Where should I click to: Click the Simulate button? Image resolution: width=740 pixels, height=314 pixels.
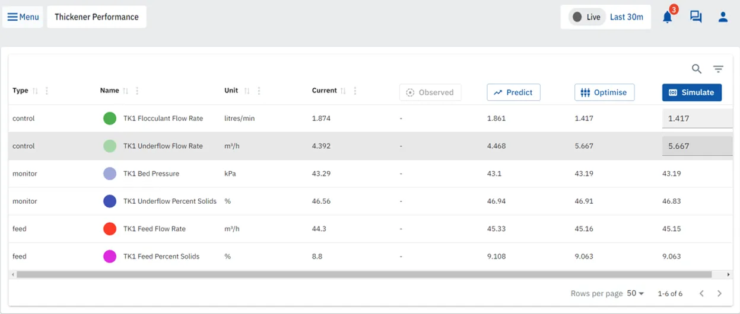(x=692, y=92)
